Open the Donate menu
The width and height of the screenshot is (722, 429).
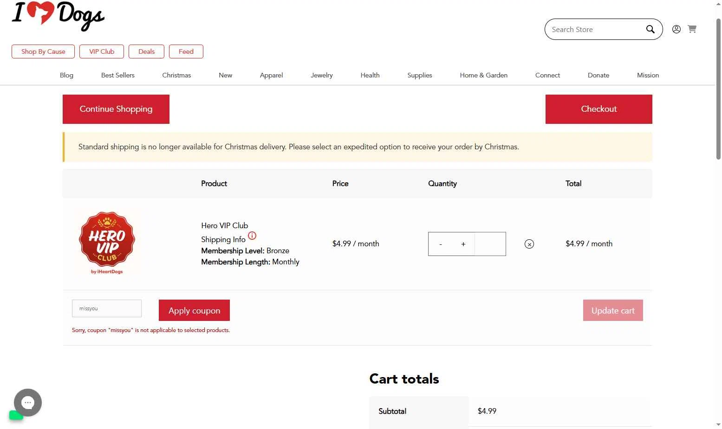[598, 75]
